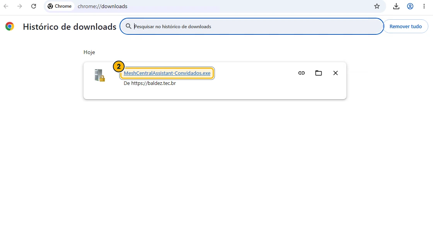Screen dimensions: 433x227
Task: Click the search magnifier icon
Action: [x=128, y=26]
